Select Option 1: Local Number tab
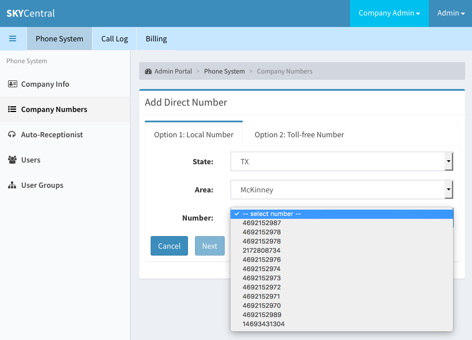472x340 pixels. click(194, 134)
